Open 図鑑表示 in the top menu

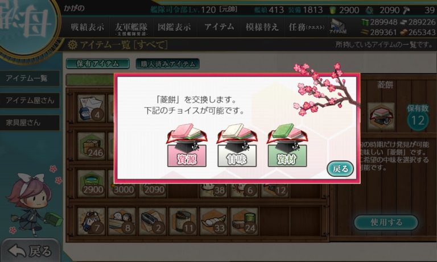[174, 27]
